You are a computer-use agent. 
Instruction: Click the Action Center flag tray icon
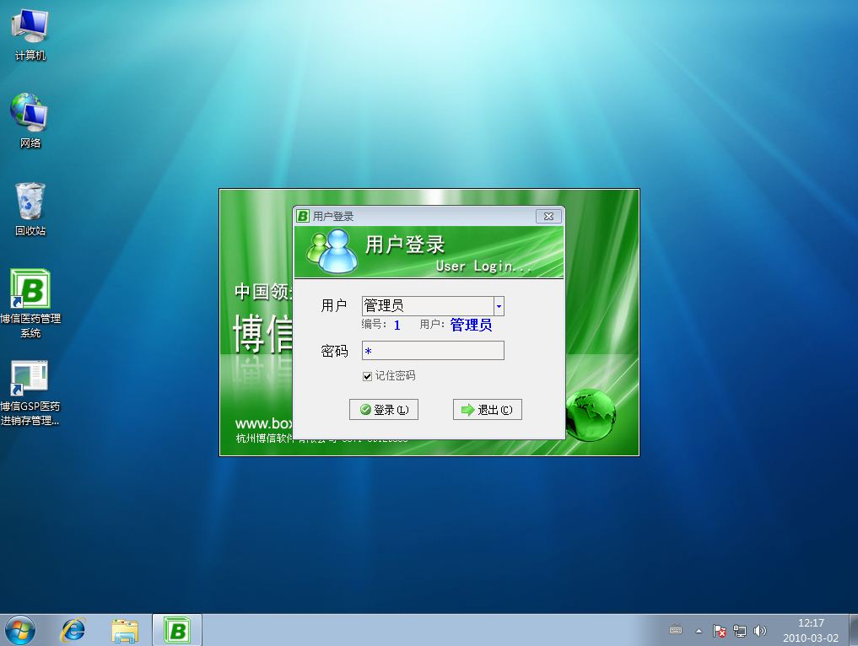720,630
